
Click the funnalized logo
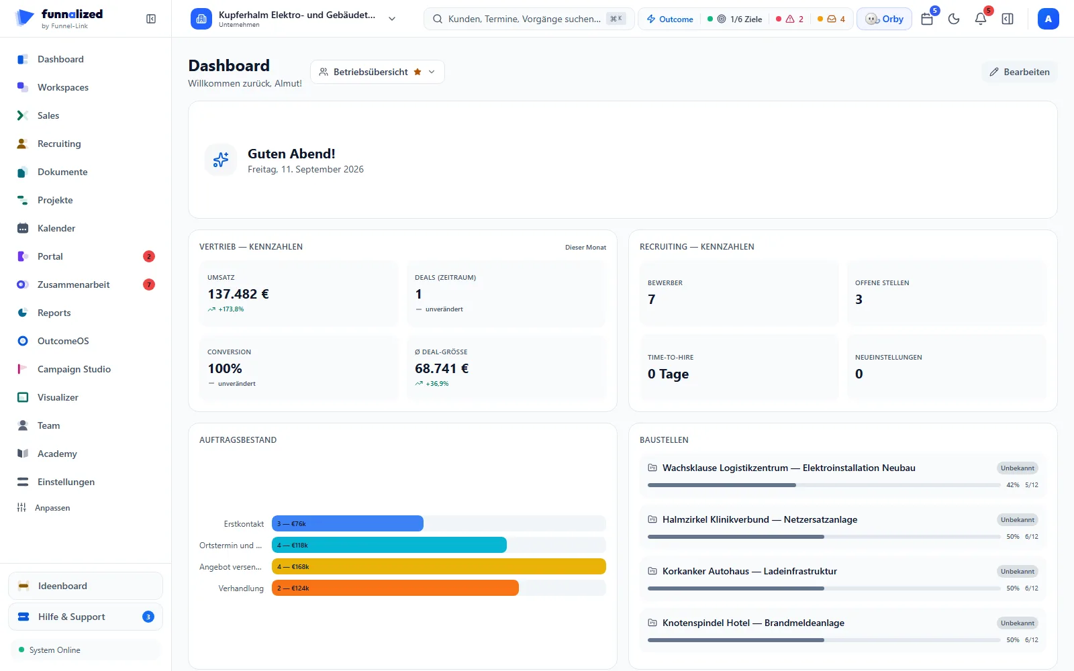coord(60,18)
